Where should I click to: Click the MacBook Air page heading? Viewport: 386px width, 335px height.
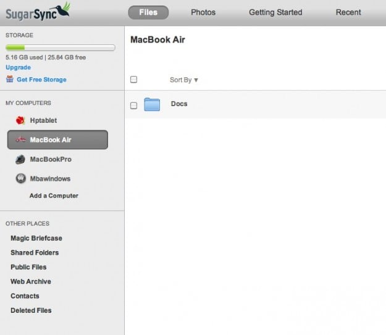pyautogui.click(x=158, y=39)
